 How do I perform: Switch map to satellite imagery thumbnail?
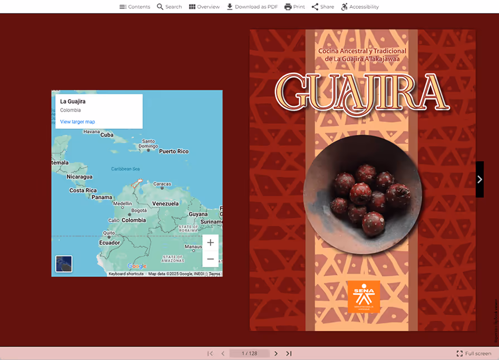(64, 264)
